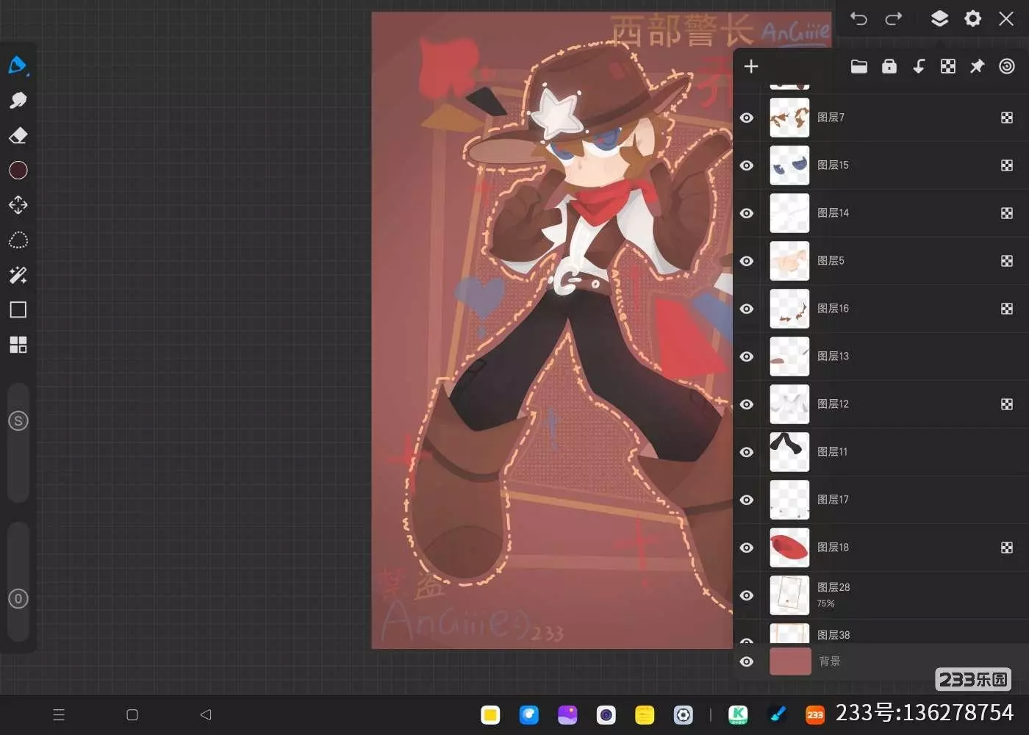The image size is (1029, 735).
Task: Click the checkerboard icon on 图层14 row
Action: 1007,213
